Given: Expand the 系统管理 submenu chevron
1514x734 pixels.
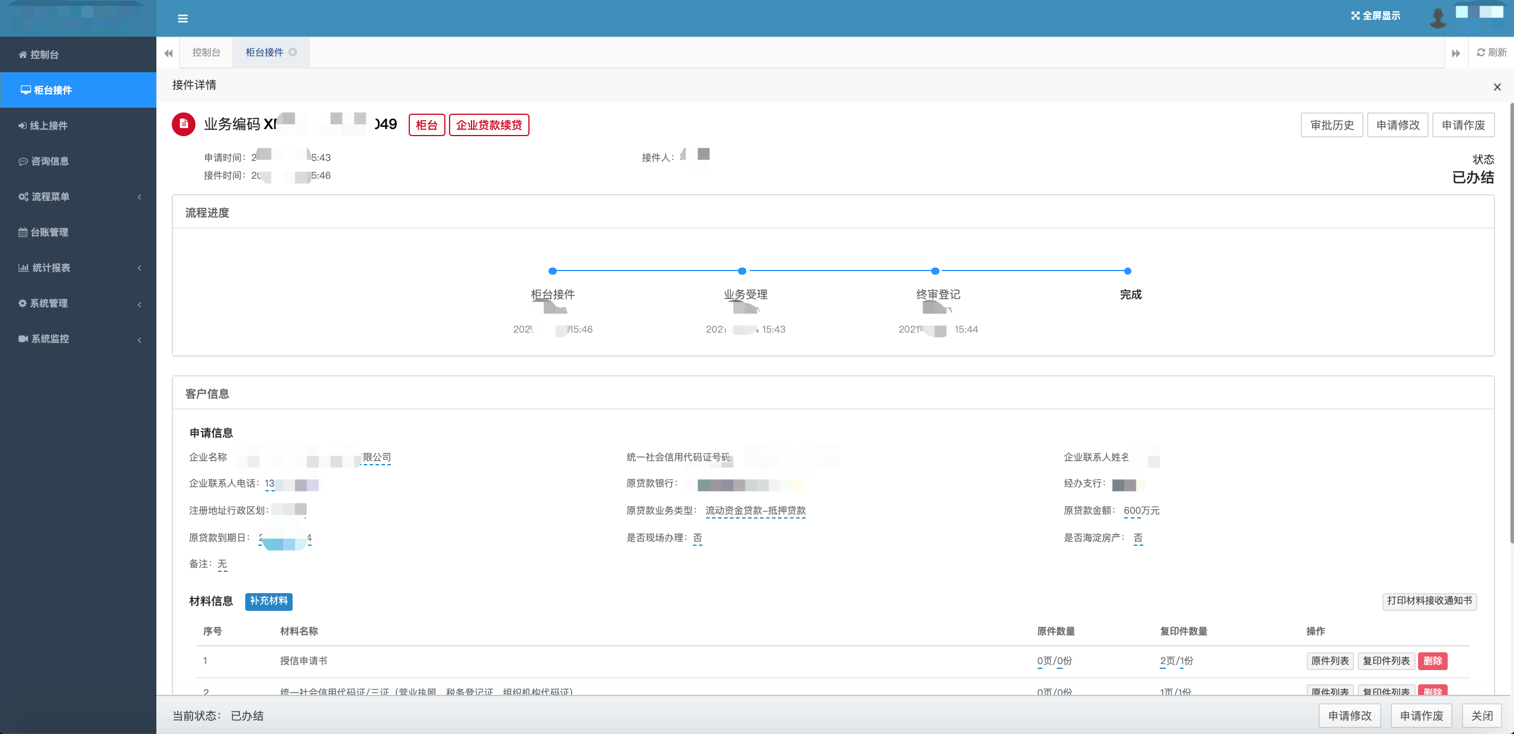Looking at the screenshot, I should pyautogui.click(x=140, y=304).
